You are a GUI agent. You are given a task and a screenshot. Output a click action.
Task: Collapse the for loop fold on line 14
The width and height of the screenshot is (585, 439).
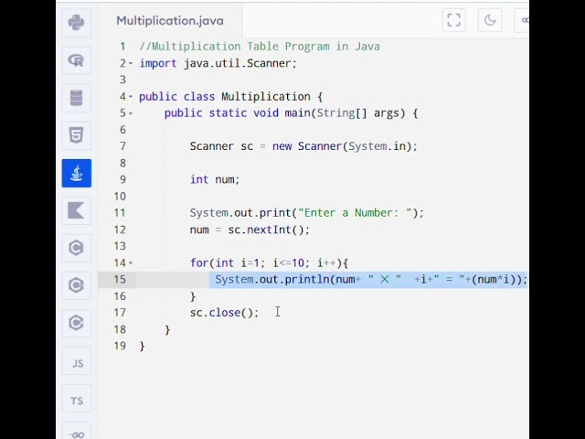pos(131,262)
